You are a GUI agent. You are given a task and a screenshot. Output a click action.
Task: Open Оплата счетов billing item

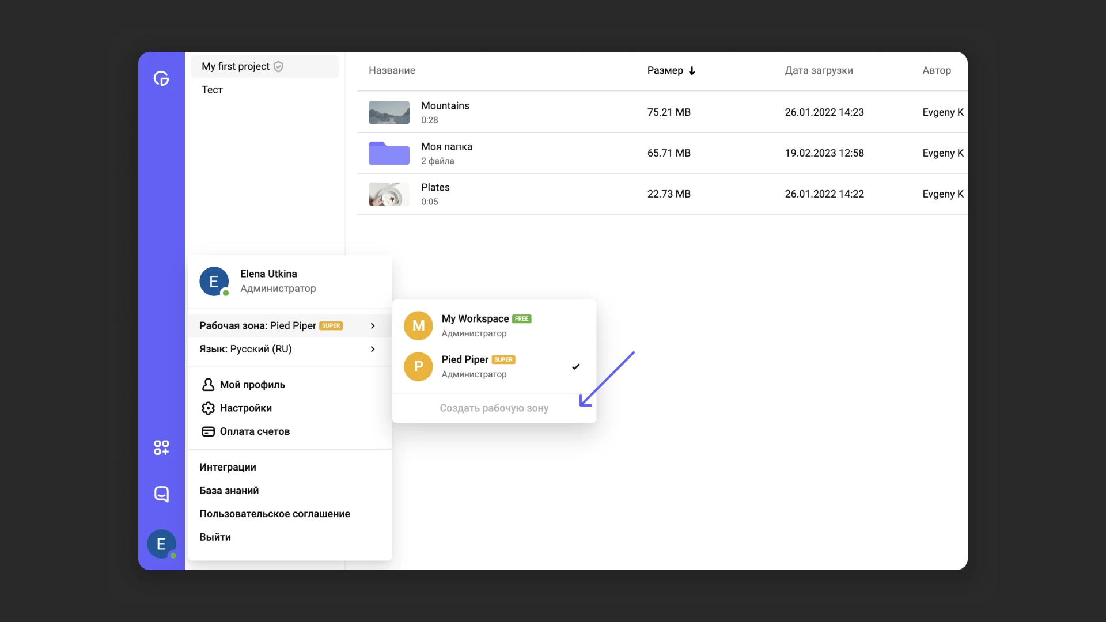[x=254, y=431]
